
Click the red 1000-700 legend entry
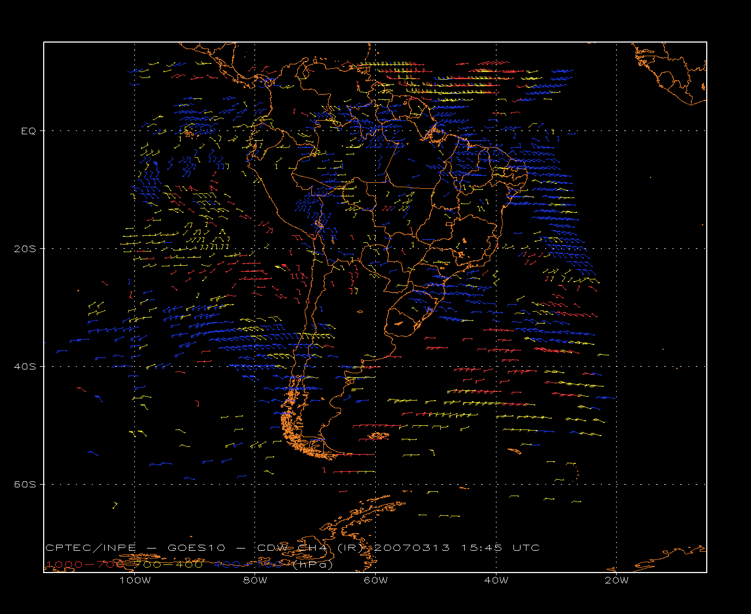click(85, 564)
